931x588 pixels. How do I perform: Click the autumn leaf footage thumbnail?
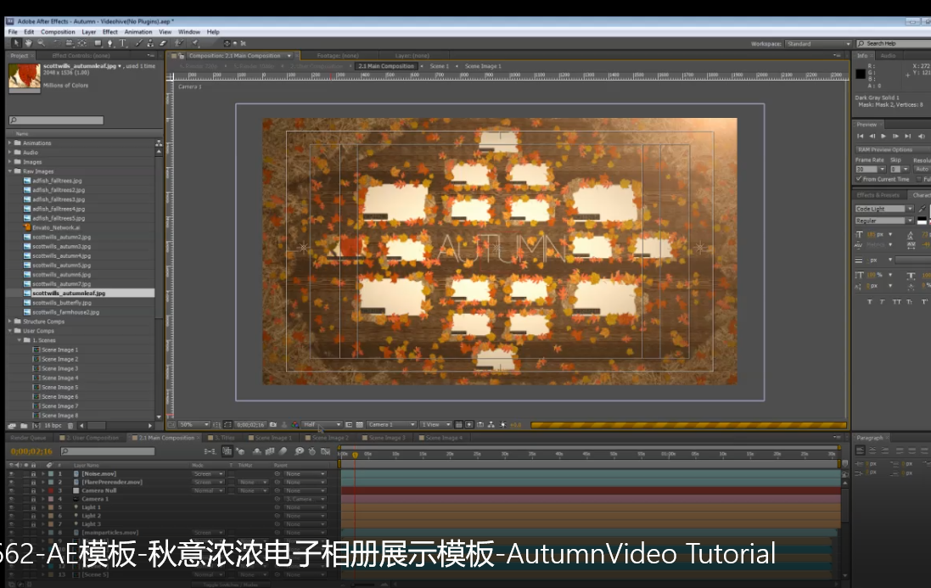(25, 78)
